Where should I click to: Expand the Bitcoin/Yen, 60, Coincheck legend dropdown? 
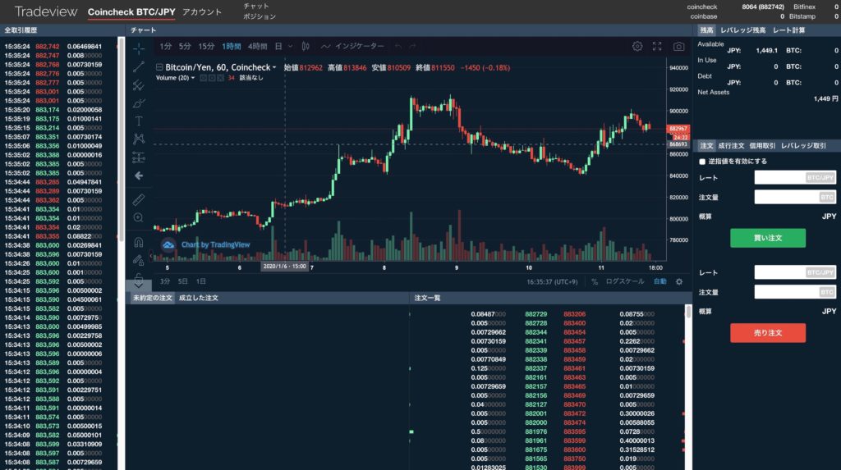coord(274,67)
